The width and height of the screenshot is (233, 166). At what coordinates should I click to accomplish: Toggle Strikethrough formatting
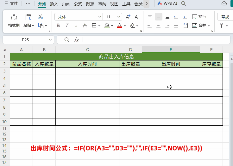(x=85, y=26)
